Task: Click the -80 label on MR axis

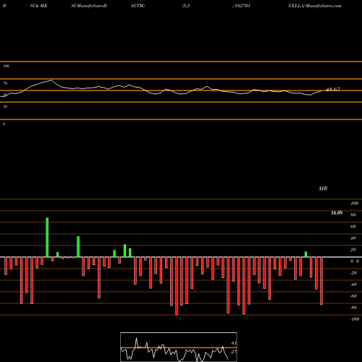Action: point(353,308)
